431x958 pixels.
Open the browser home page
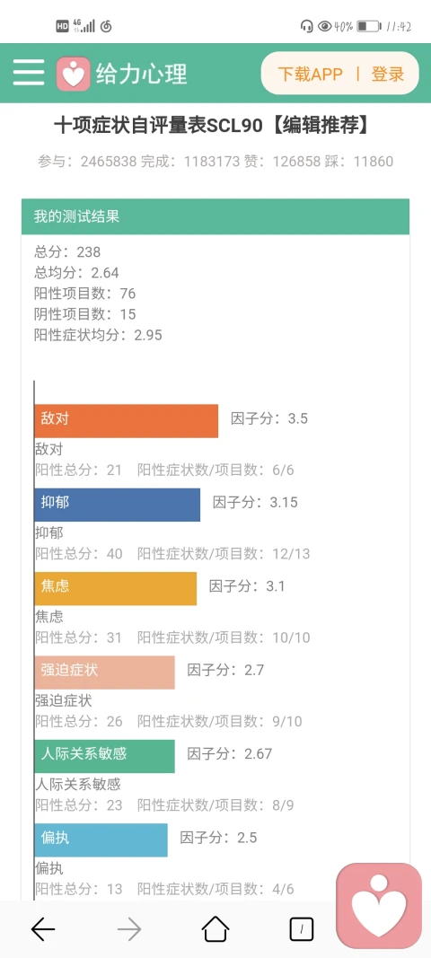tap(215, 928)
